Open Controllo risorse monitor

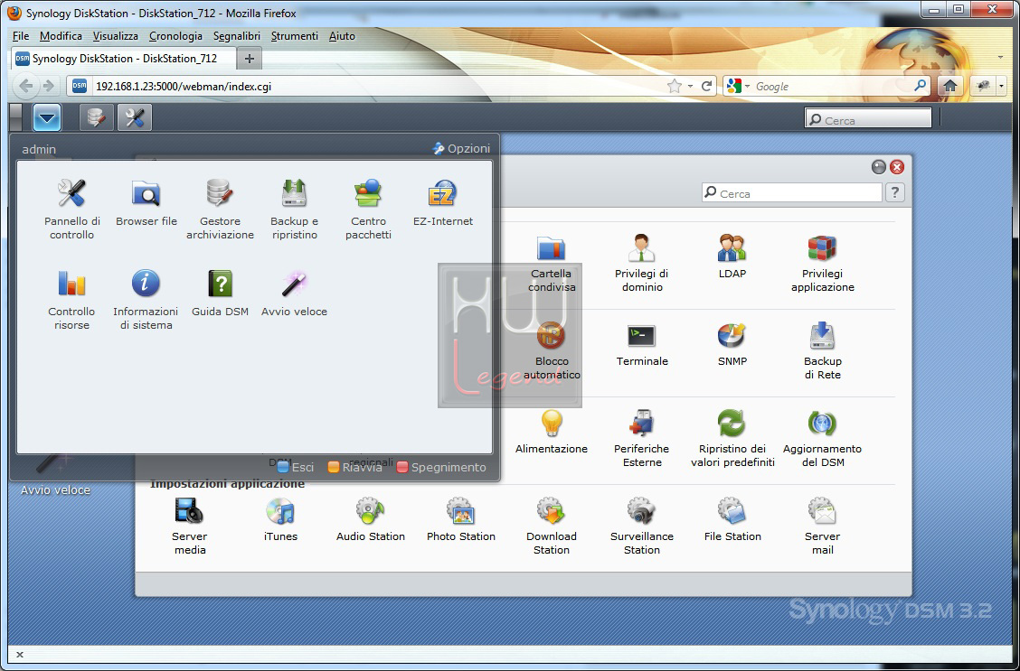point(71,300)
